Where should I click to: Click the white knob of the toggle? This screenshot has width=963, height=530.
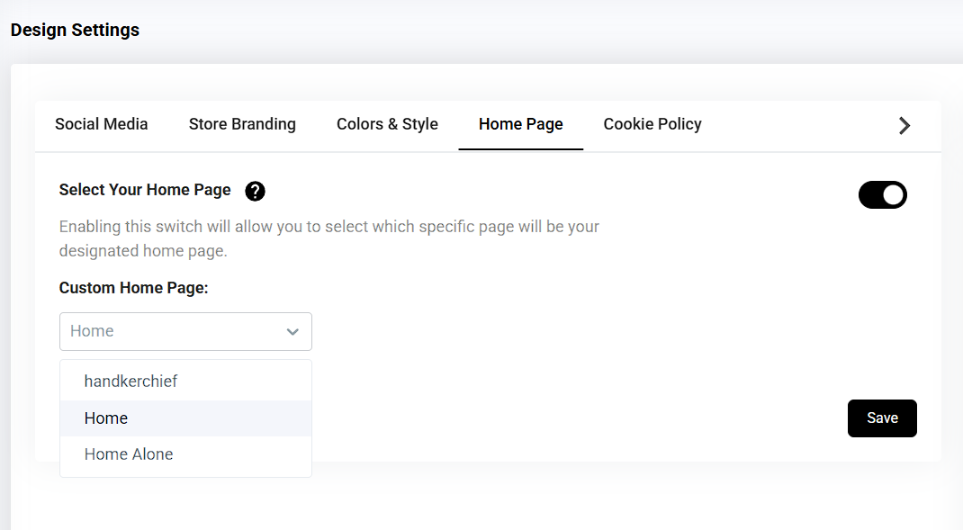point(893,195)
